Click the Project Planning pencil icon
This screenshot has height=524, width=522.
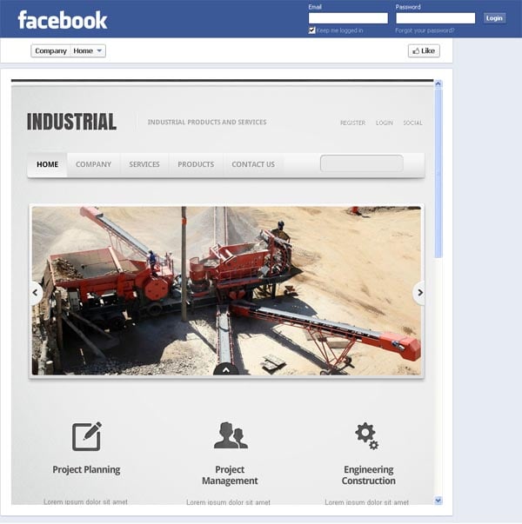point(87,436)
